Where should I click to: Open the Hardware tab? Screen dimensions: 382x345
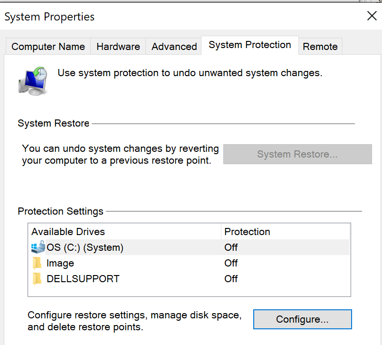coord(118,47)
